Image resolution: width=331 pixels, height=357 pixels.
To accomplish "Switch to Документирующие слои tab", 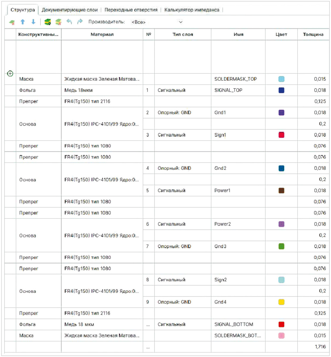I will [x=70, y=10].
